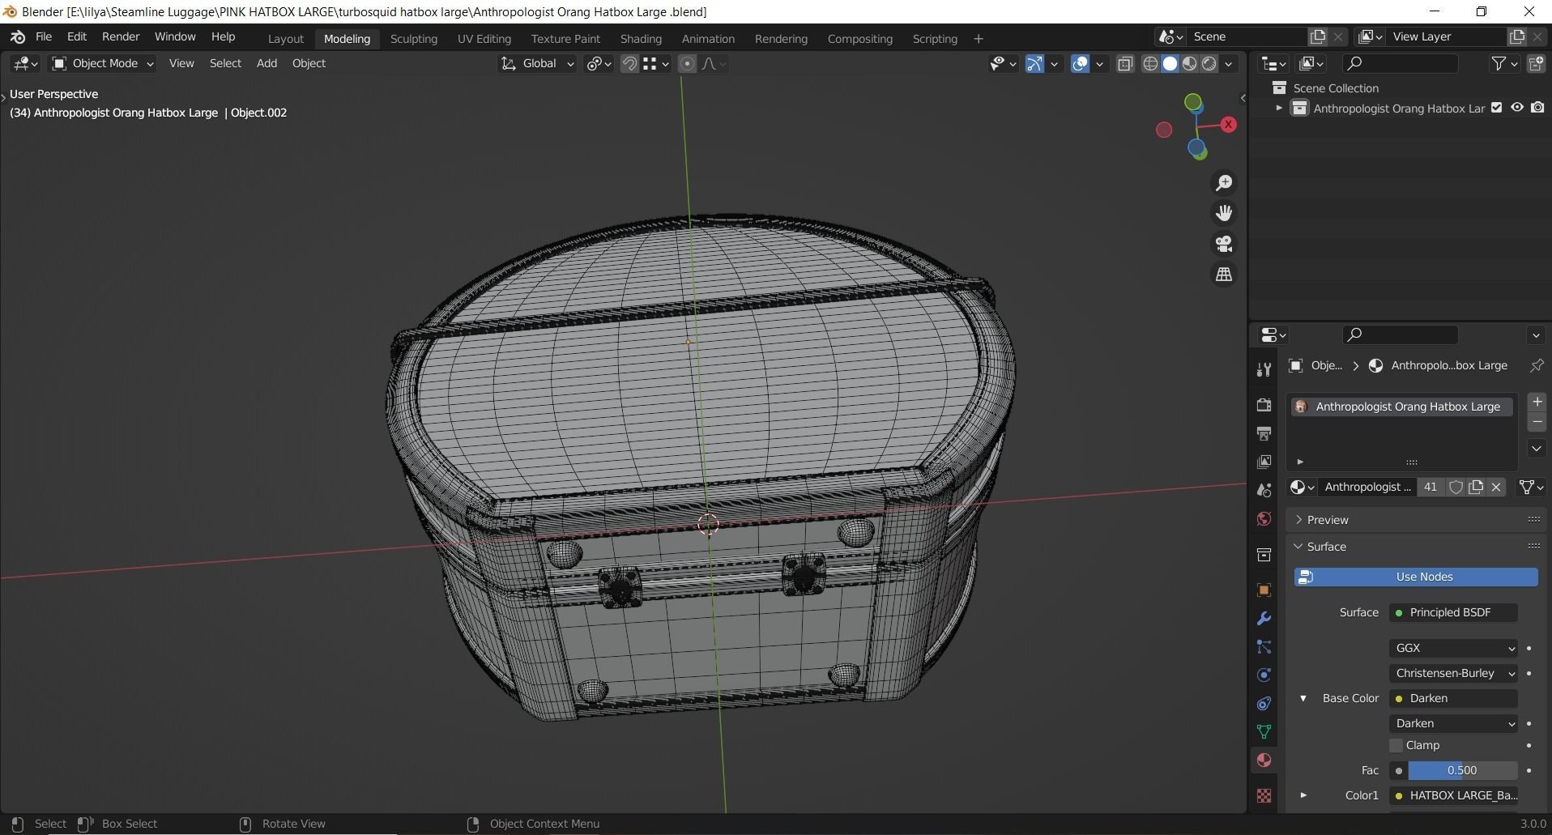Switch to the UV Editing workspace tab

[x=484, y=39]
